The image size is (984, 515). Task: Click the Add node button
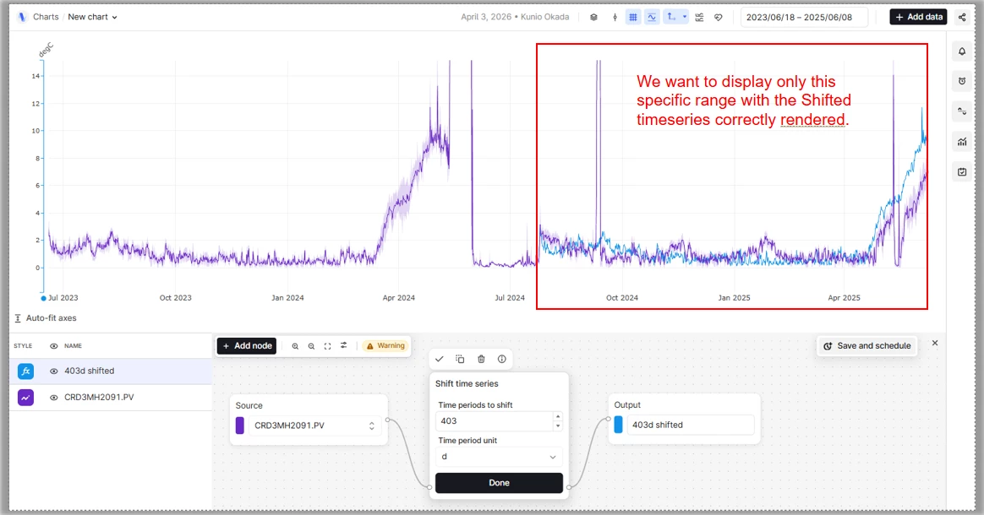point(247,346)
